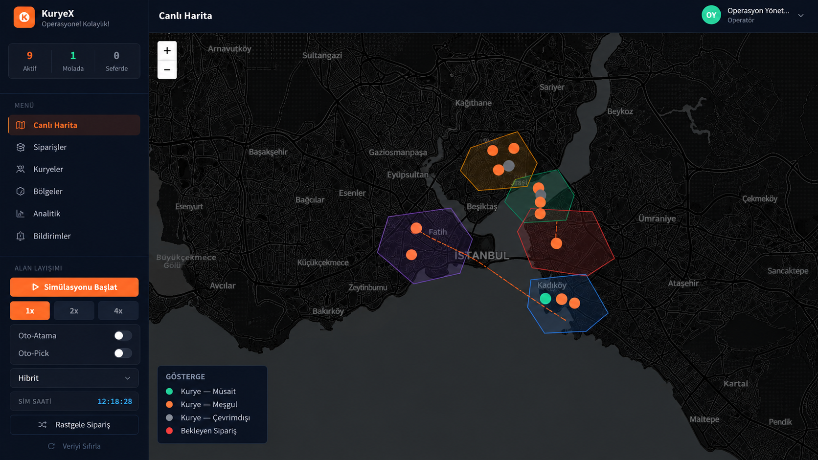This screenshot has width=818, height=460.
Task: Set simulation speed to 4x
Action: tap(118, 311)
